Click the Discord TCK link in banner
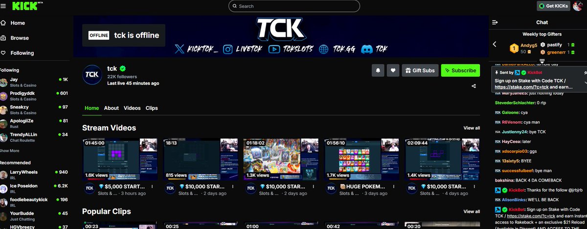 (x=375, y=49)
